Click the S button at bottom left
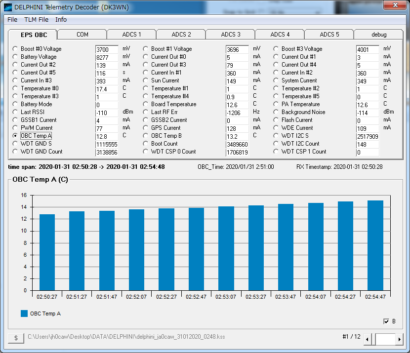The height and width of the screenshot is (353, 410). pos(16,338)
